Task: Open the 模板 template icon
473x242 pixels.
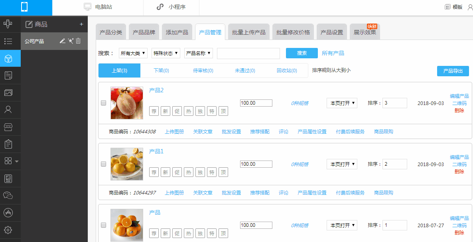Action: (x=447, y=7)
